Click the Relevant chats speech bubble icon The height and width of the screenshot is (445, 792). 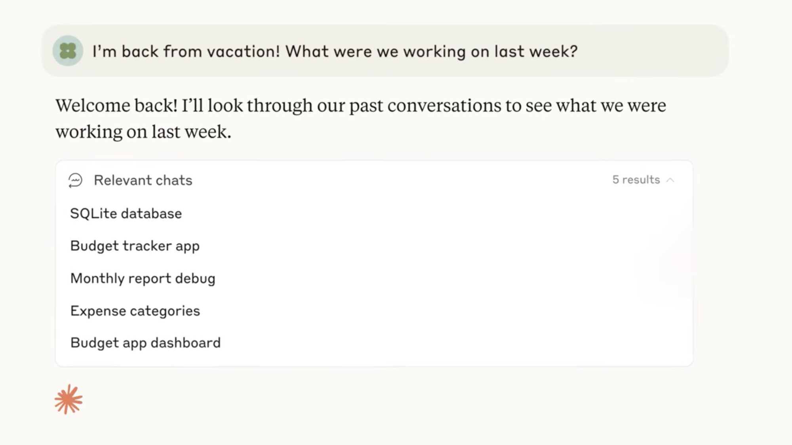(75, 180)
